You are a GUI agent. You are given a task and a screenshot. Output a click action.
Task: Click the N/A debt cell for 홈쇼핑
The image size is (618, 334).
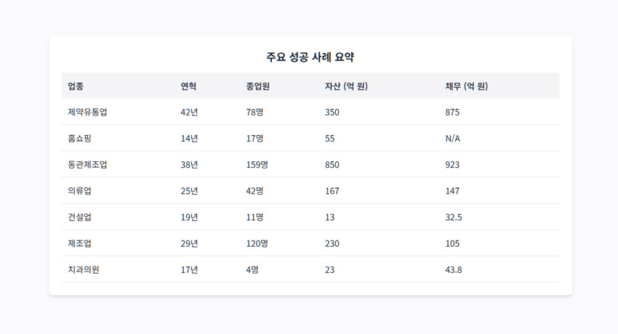point(452,139)
